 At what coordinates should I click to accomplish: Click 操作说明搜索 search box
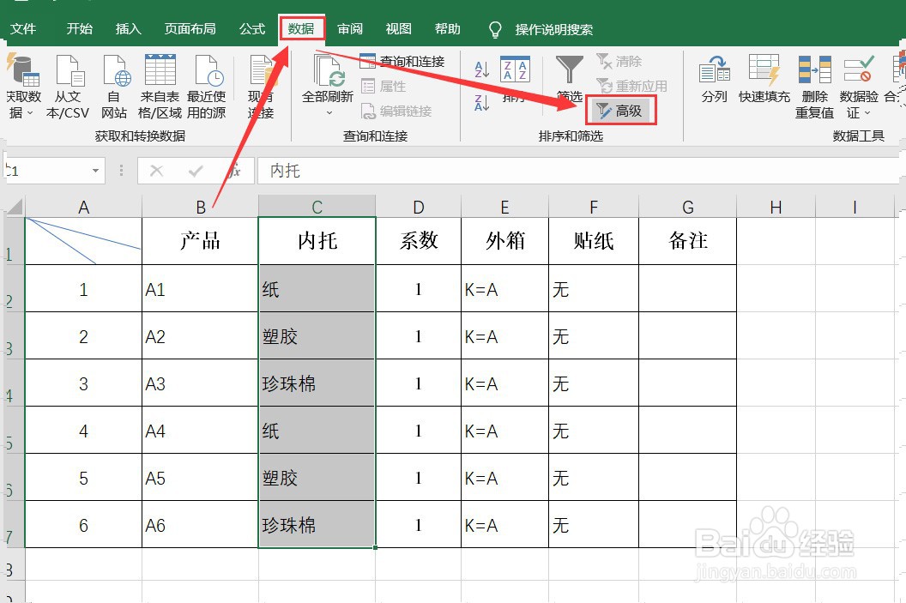(553, 29)
